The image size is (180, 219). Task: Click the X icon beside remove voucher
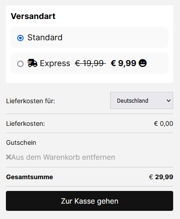(x=9, y=157)
